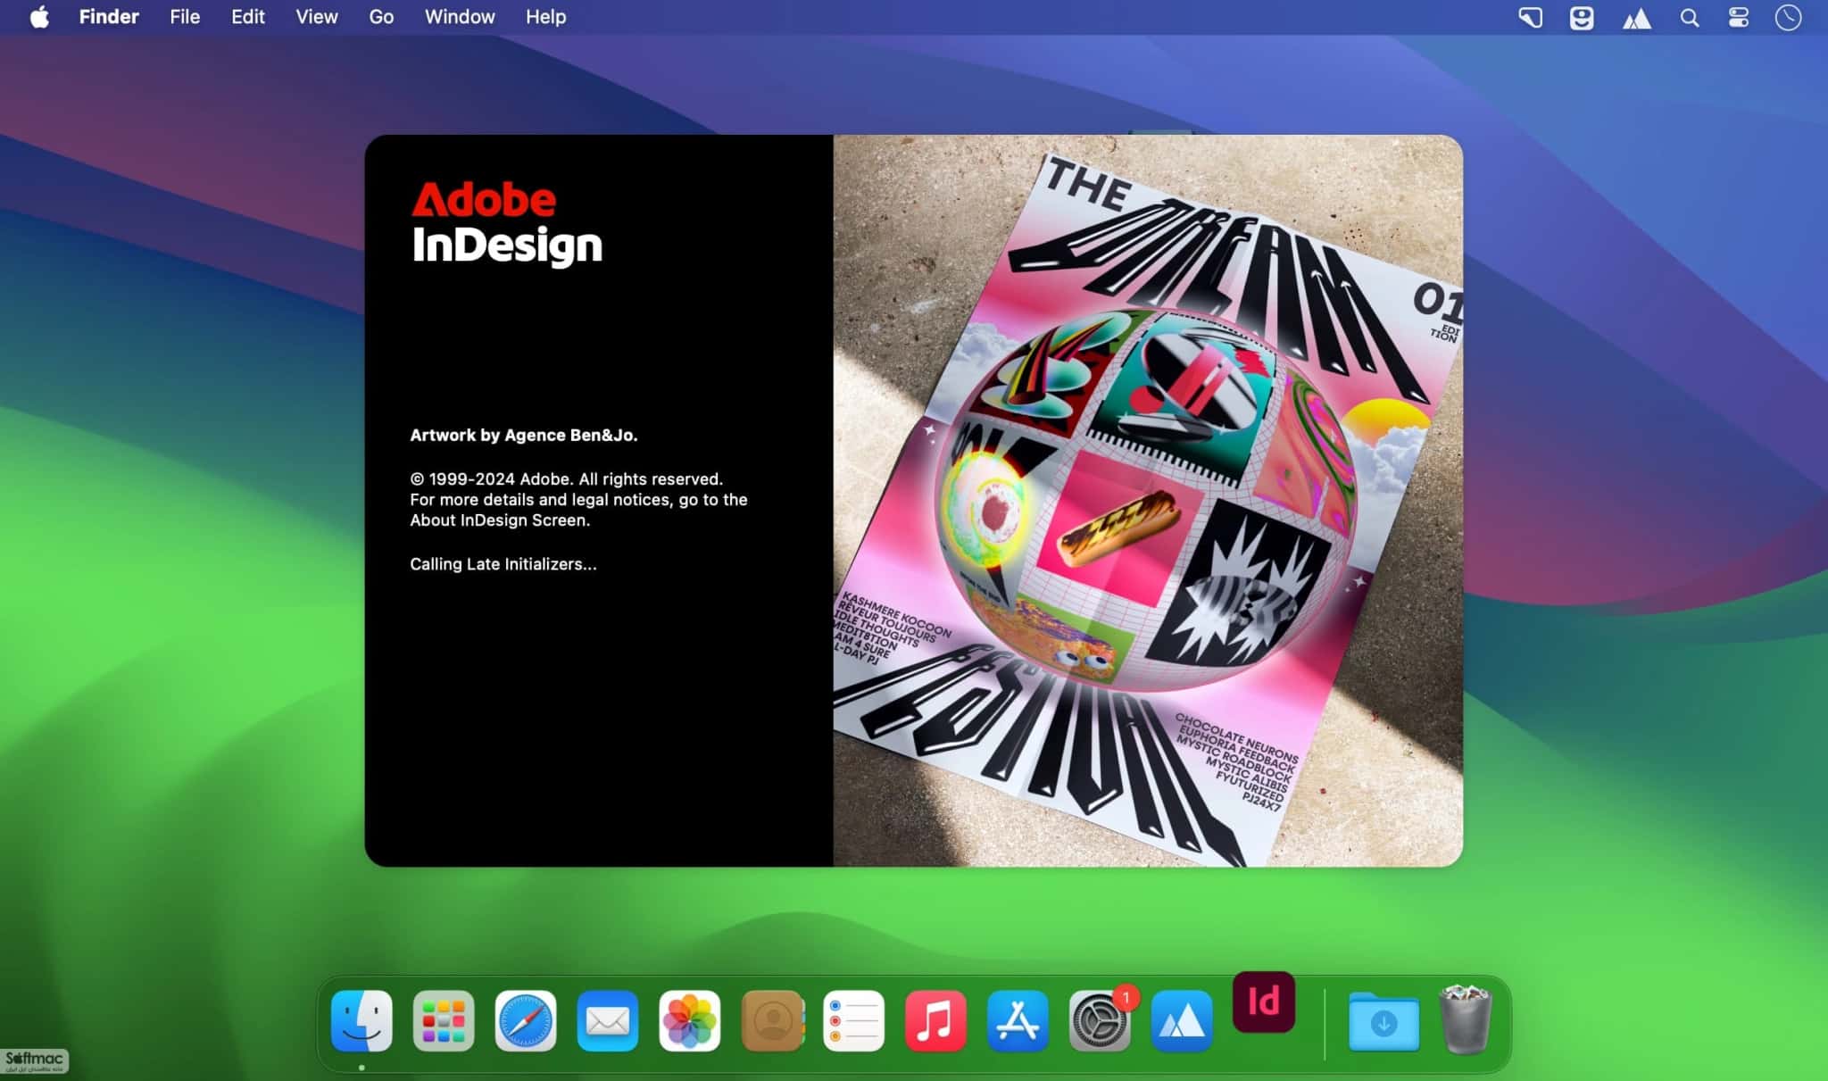Click the InDesign icon in the Dock

click(1264, 1002)
